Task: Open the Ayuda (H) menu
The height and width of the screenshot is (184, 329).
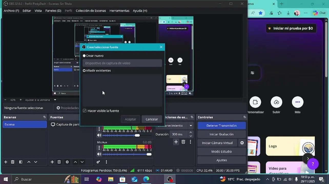Action: point(140,11)
